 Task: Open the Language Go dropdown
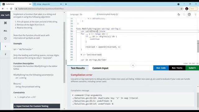tap(76, 14)
